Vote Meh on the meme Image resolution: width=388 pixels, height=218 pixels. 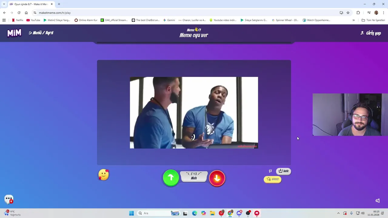(194, 177)
